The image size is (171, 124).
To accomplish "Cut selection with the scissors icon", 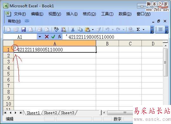I will pos(73,29).
